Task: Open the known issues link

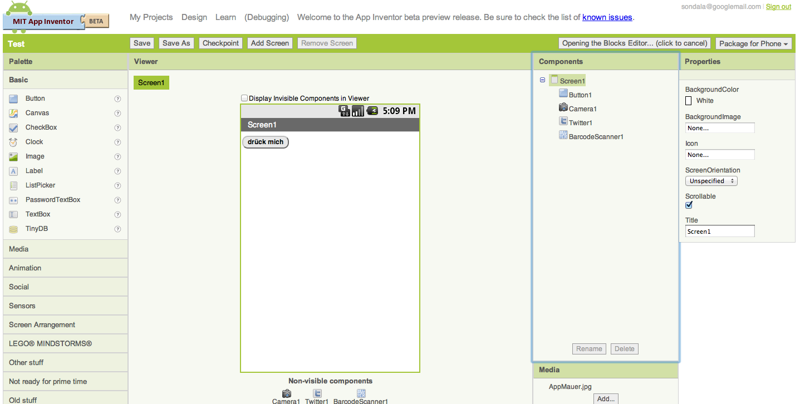Action: point(607,17)
